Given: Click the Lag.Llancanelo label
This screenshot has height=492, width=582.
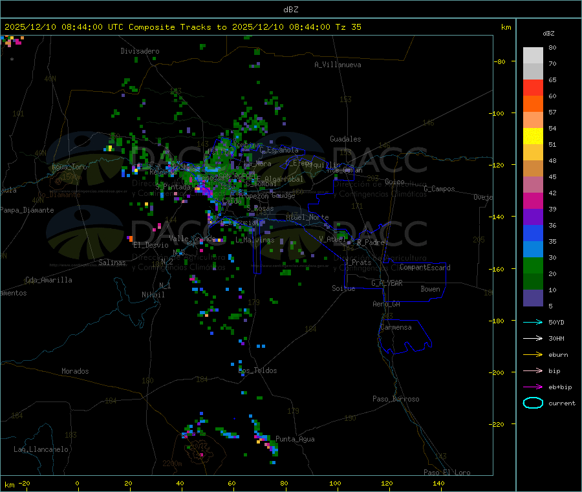Looking at the screenshot, I should click(41, 449).
